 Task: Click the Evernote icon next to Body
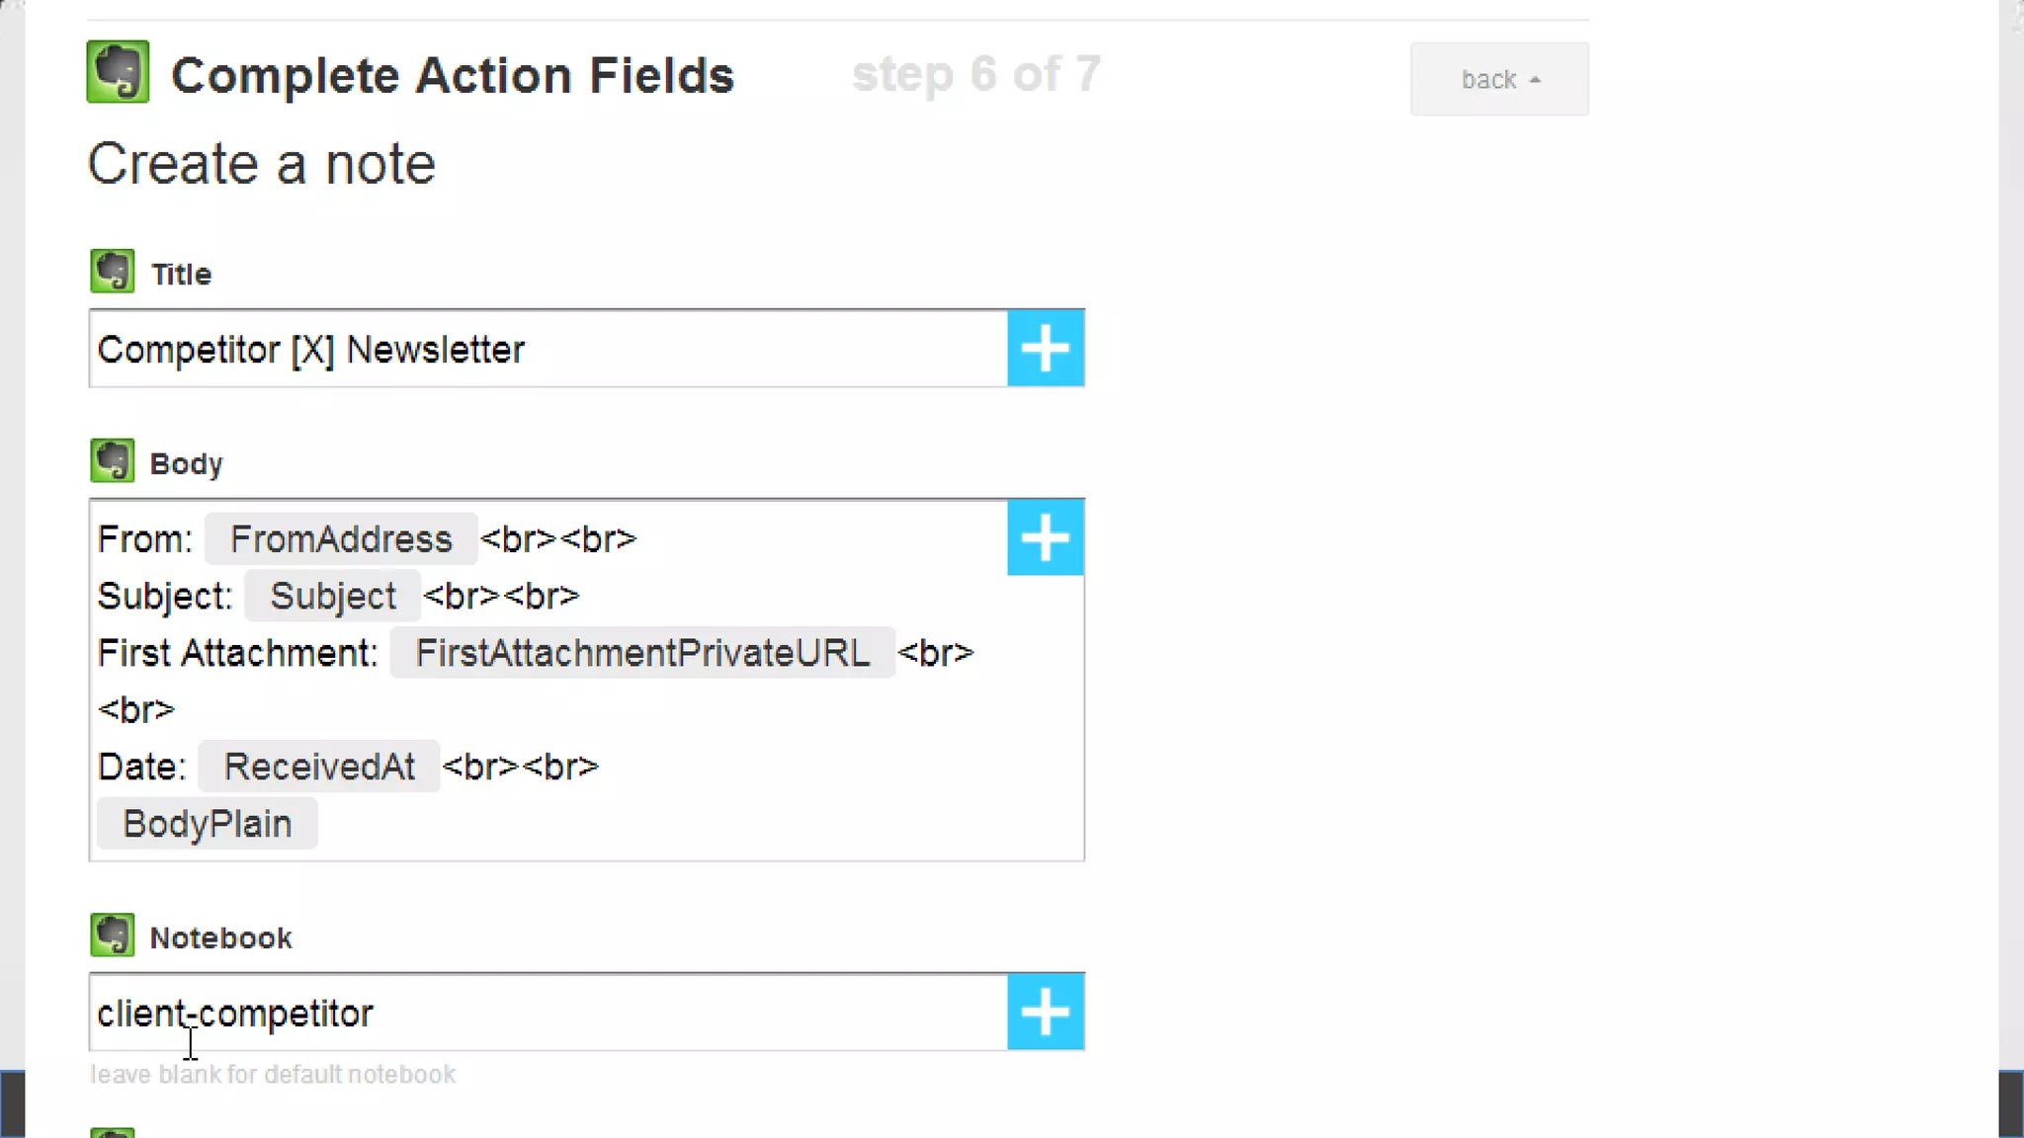[112, 461]
